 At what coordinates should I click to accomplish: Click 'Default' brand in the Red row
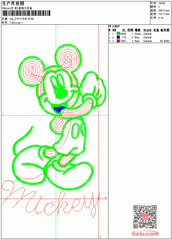(148, 41)
